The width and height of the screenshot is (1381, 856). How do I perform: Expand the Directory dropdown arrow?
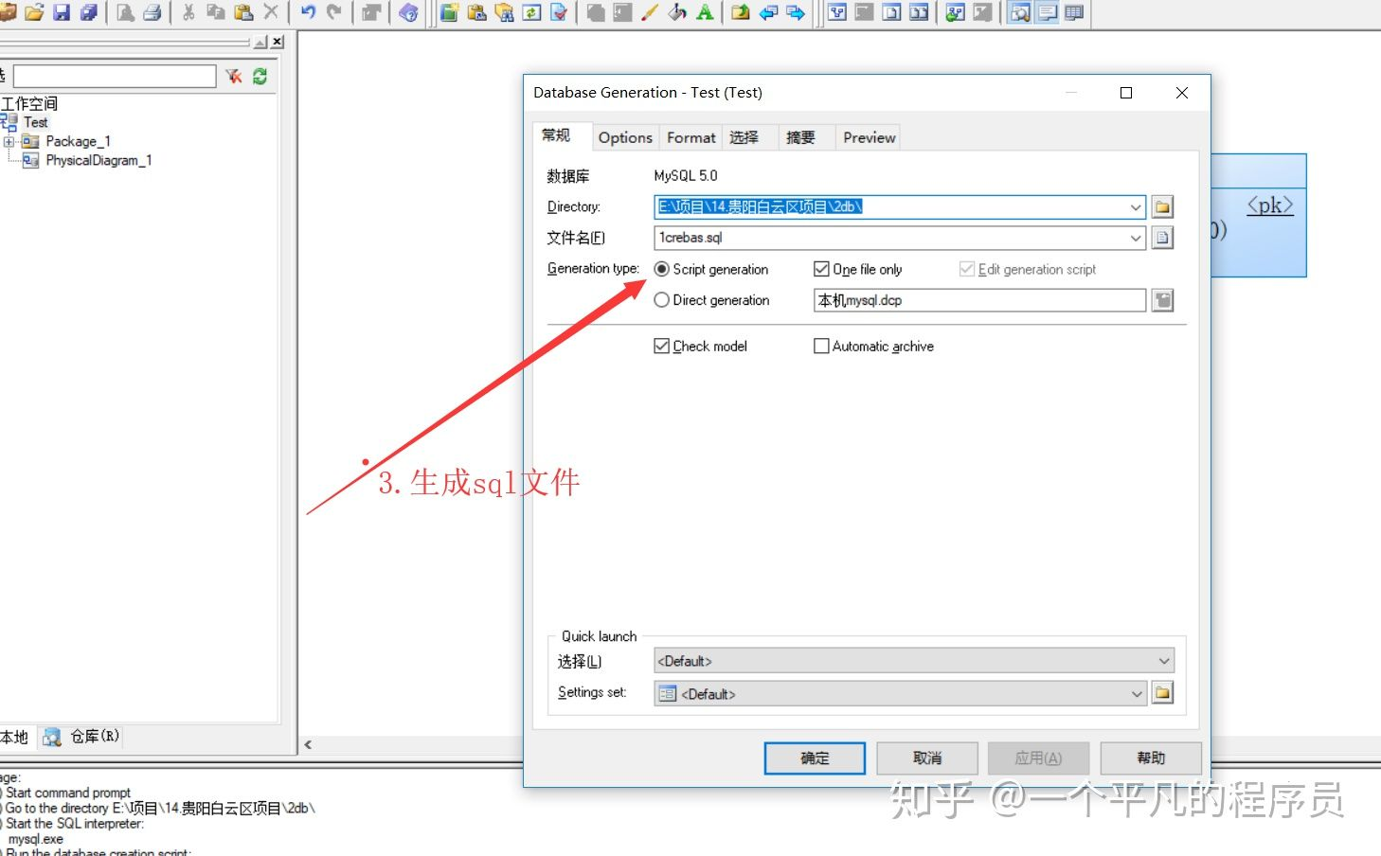(x=1136, y=206)
